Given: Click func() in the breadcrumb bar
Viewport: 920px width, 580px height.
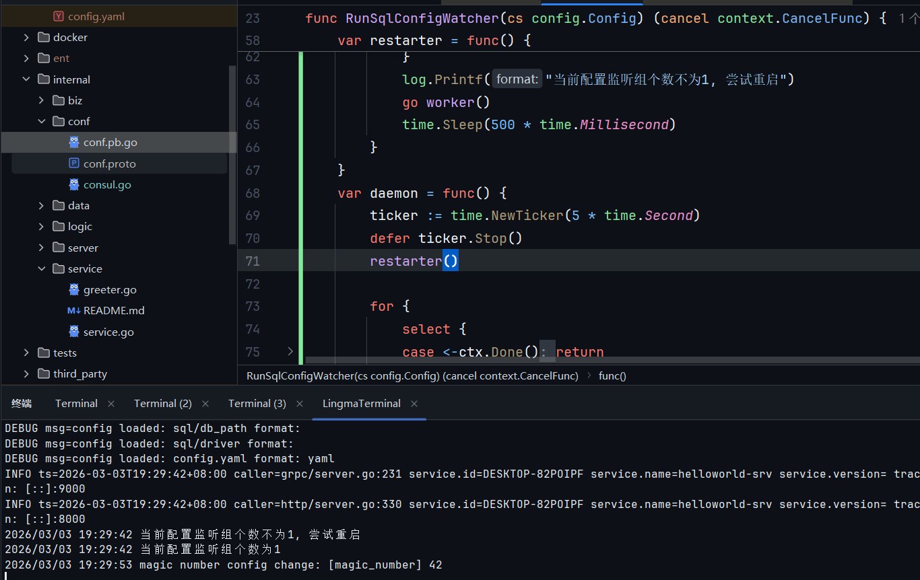Looking at the screenshot, I should click(612, 376).
